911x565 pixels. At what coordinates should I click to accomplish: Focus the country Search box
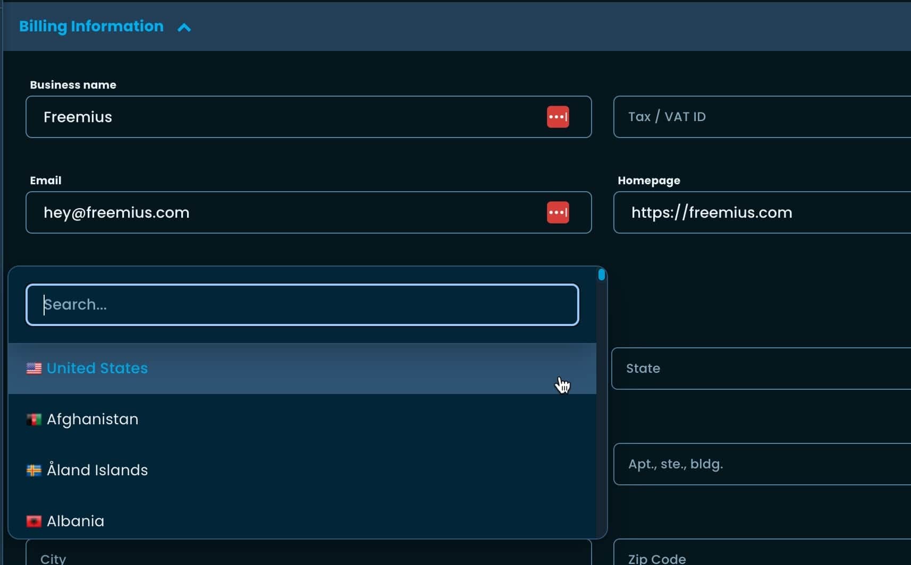[x=302, y=305]
